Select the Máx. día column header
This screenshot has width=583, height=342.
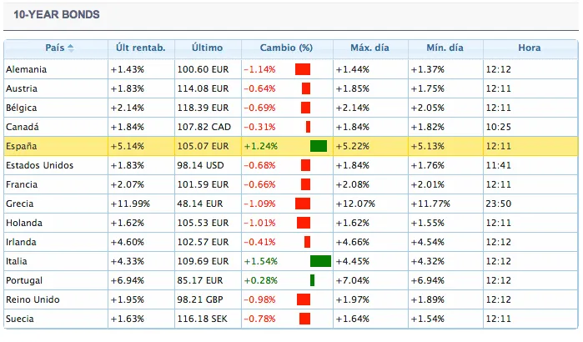(x=369, y=48)
